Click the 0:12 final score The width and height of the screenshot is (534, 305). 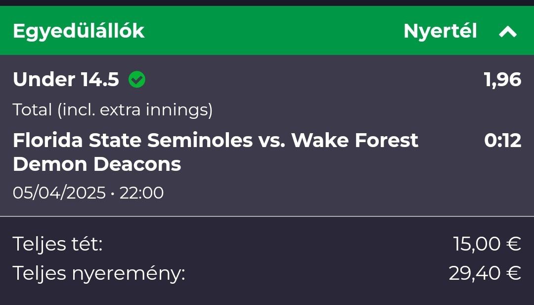[503, 141]
